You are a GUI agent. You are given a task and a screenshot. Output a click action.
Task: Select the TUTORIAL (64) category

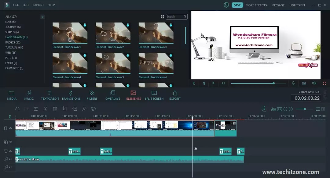click(14, 48)
